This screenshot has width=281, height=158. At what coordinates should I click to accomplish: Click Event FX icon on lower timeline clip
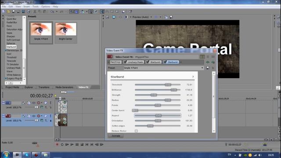coord(65,123)
